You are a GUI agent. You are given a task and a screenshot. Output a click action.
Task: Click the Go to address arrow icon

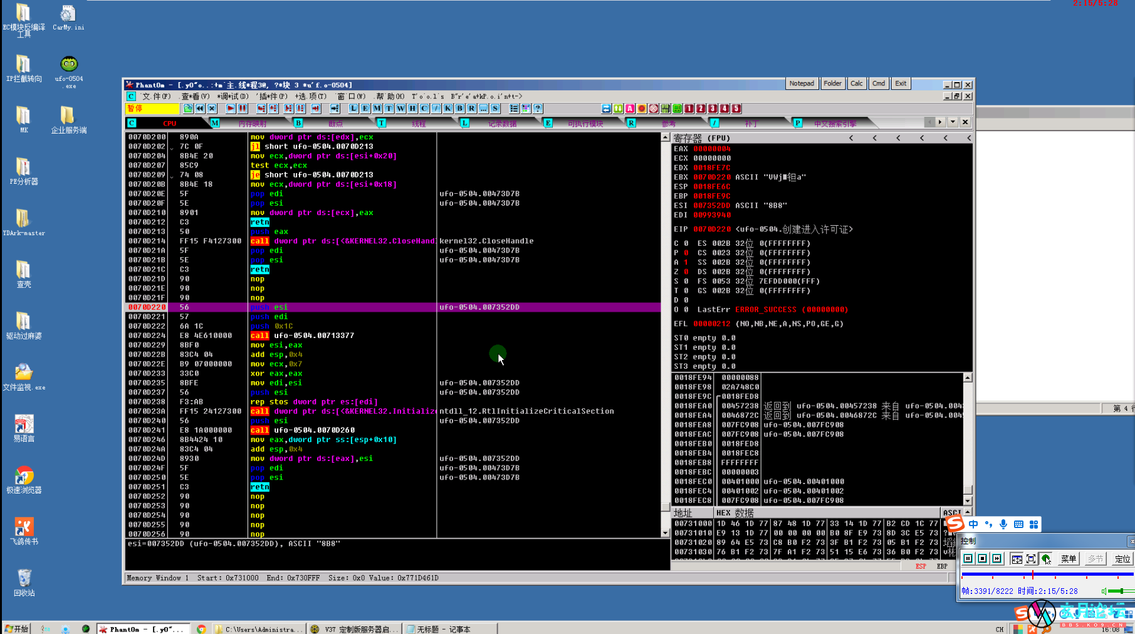click(x=334, y=108)
